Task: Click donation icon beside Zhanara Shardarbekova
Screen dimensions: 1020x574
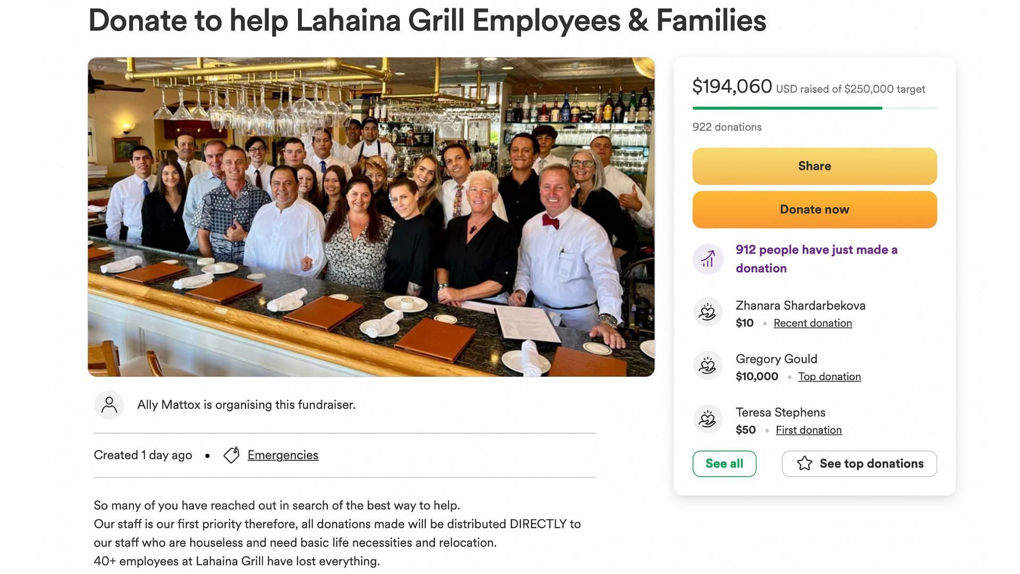Action: pyautogui.click(x=708, y=313)
